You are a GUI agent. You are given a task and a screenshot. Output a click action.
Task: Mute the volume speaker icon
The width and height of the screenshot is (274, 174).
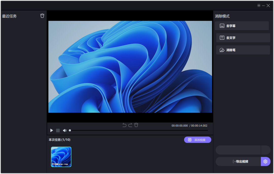pyautogui.click(x=65, y=130)
